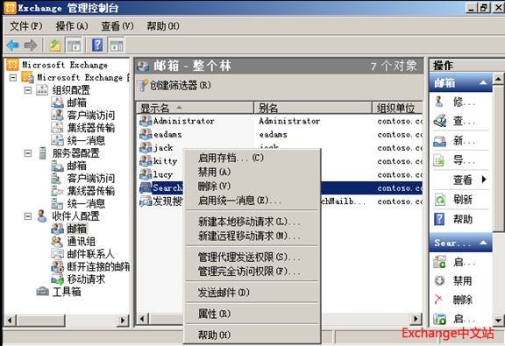Click the Administrator mailbox user icon
The height and width of the screenshot is (346, 505).
(x=146, y=121)
